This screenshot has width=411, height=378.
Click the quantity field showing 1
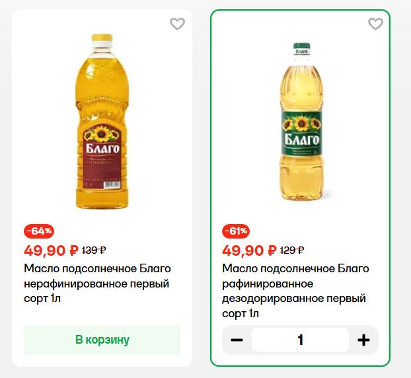point(300,340)
